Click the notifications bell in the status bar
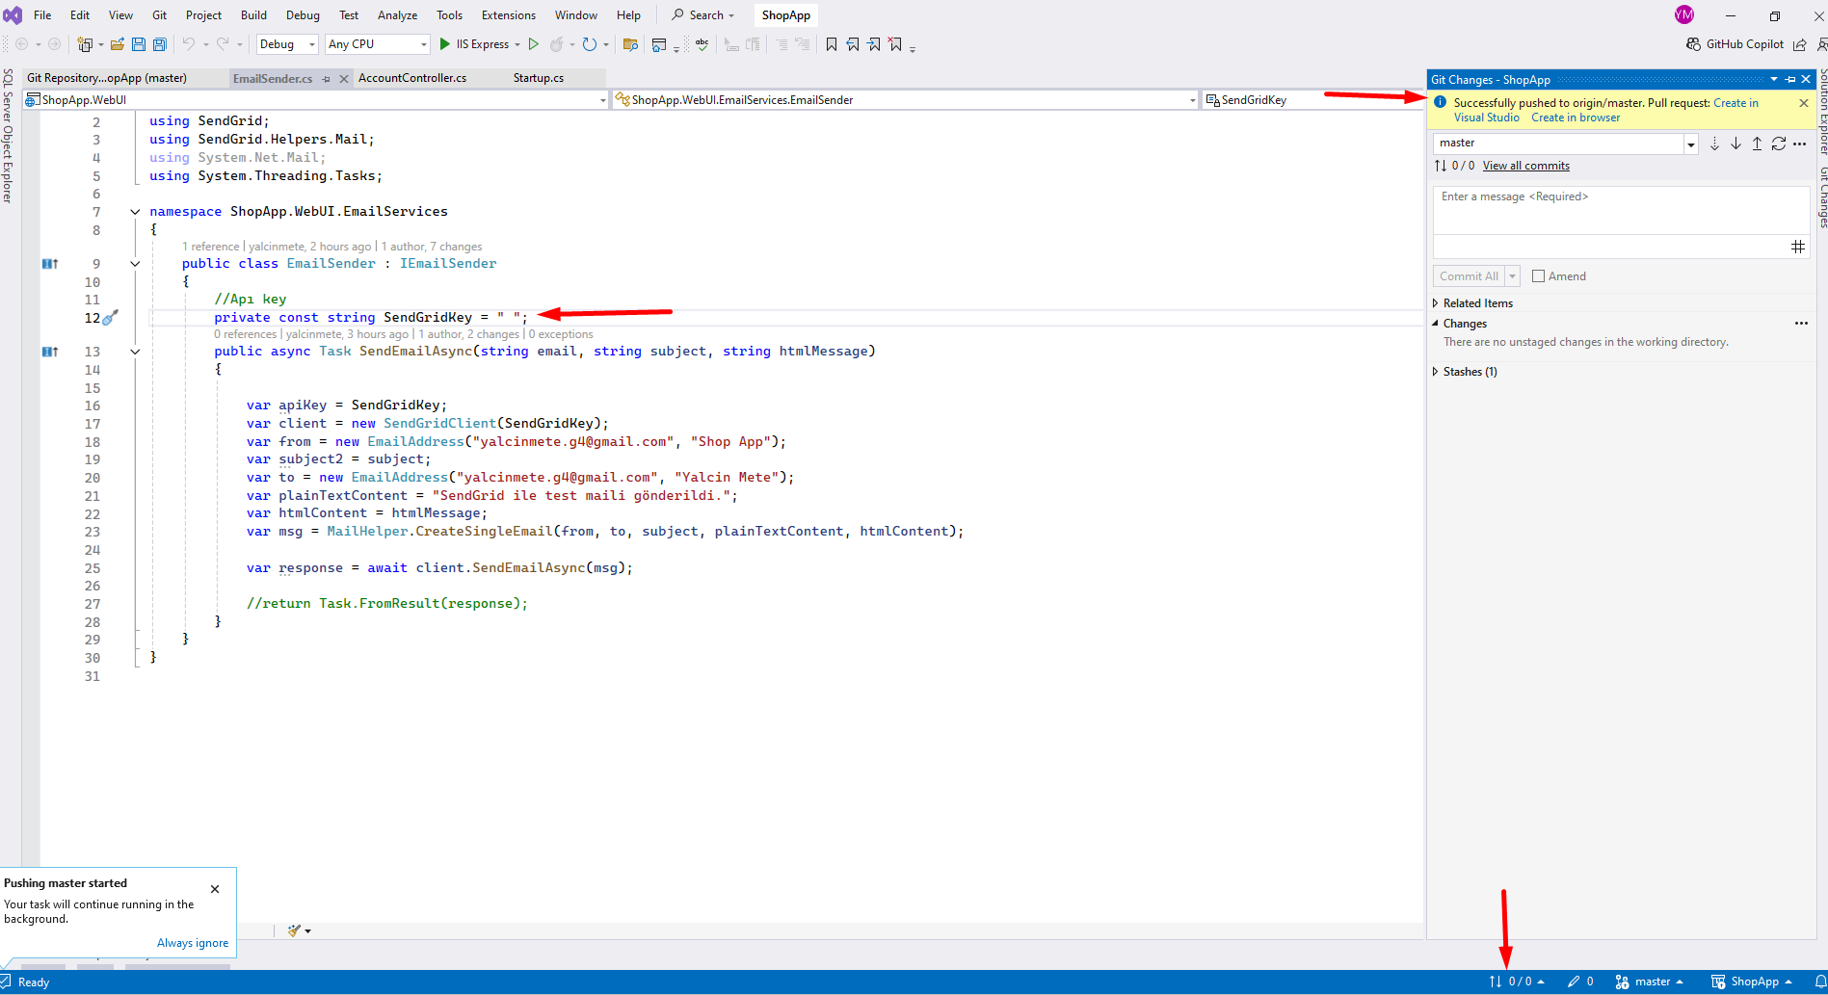The height and width of the screenshot is (995, 1828). (1820, 982)
